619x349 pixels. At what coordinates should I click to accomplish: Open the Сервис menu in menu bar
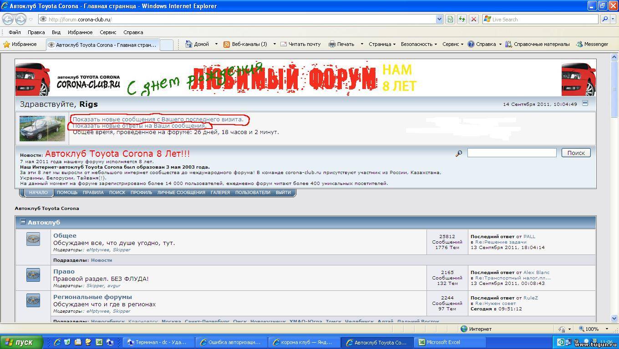108,32
